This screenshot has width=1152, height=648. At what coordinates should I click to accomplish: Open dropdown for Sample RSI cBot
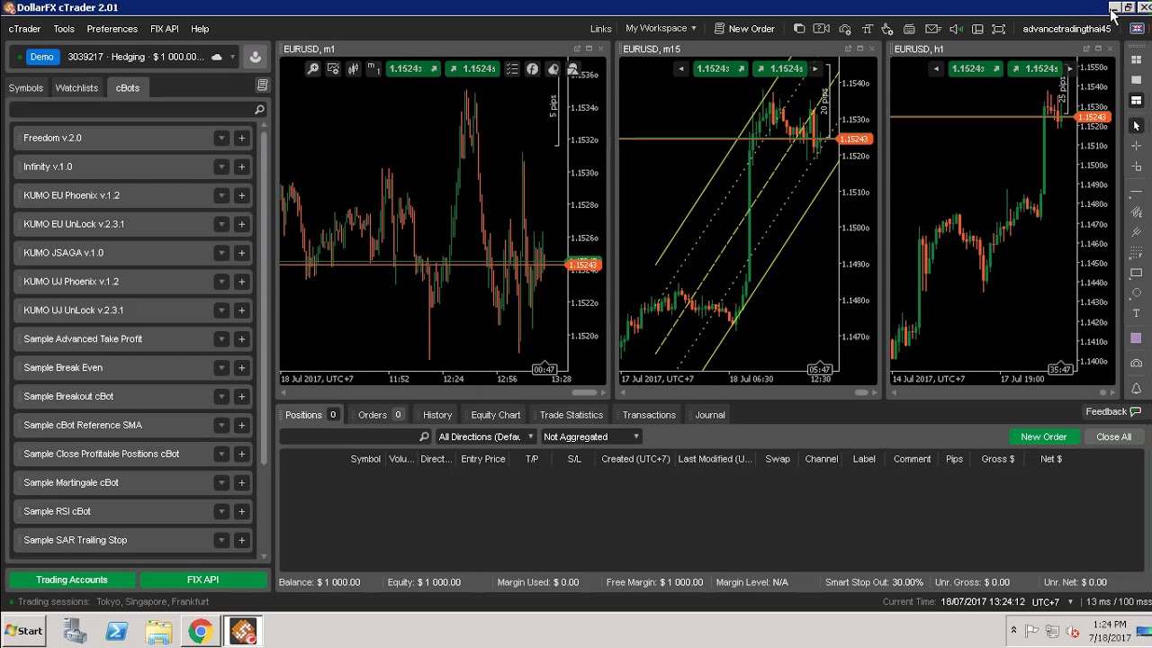pos(221,511)
